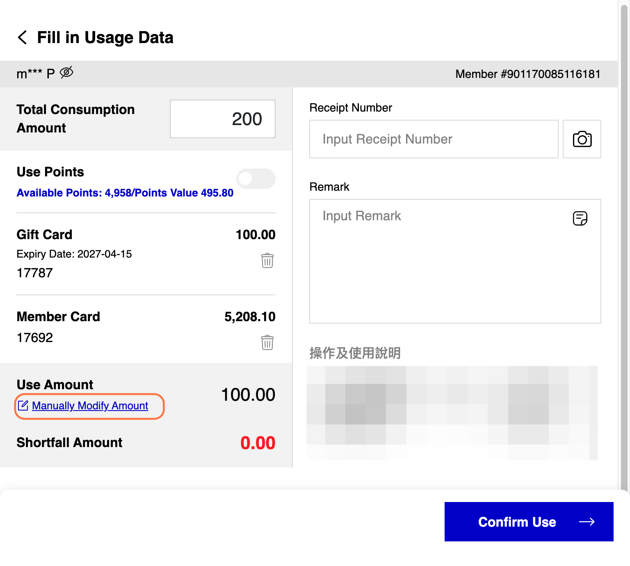630x566 pixels.
Task: Edit the Total Consumption Amount field
Action: [223, 119]
